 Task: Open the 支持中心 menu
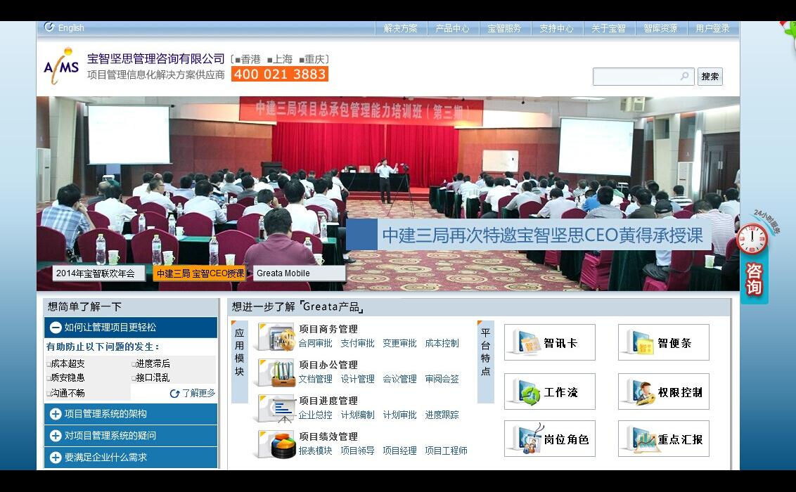pos(556,28)
